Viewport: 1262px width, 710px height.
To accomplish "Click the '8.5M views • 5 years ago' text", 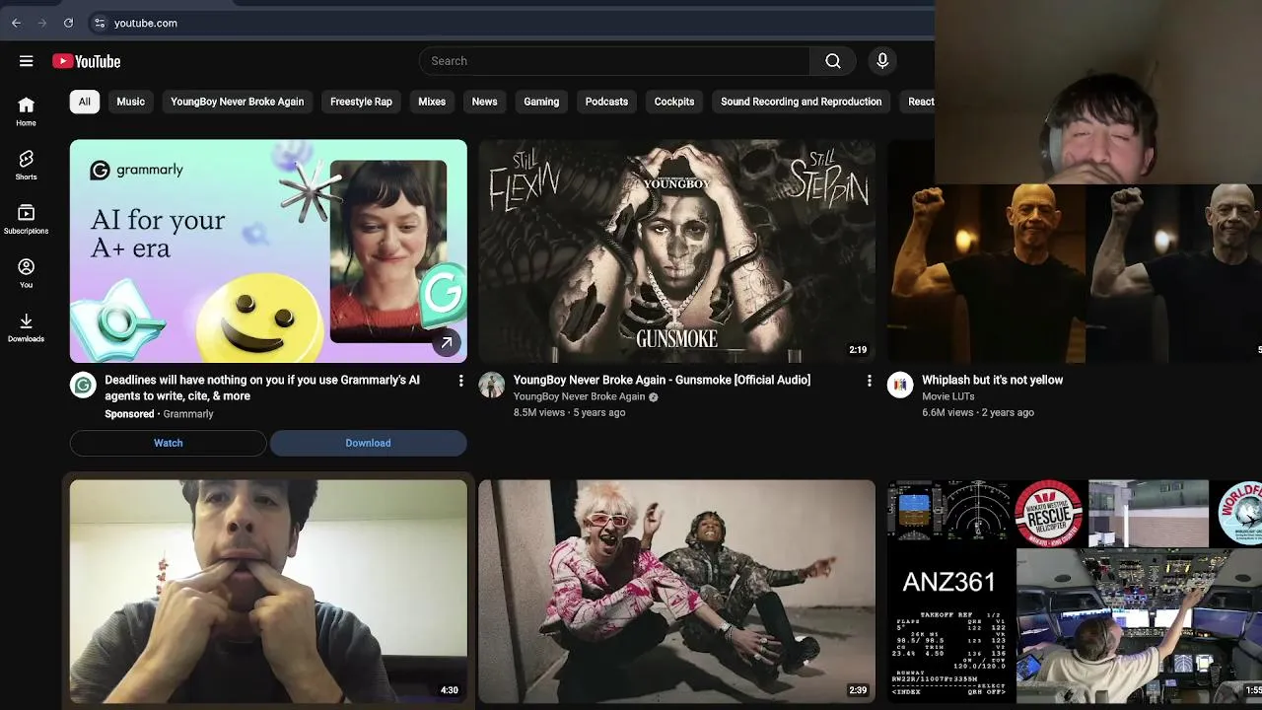I will click(569, 412).
